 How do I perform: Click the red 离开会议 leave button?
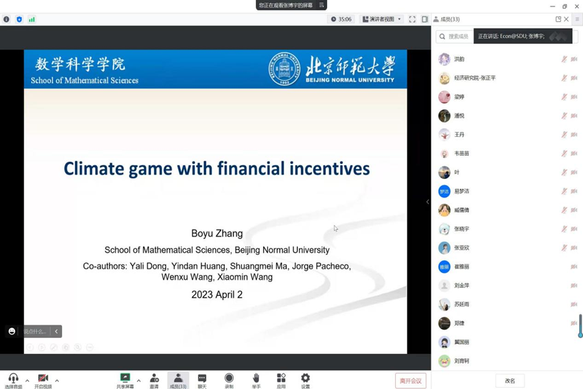tap(411, 381)
